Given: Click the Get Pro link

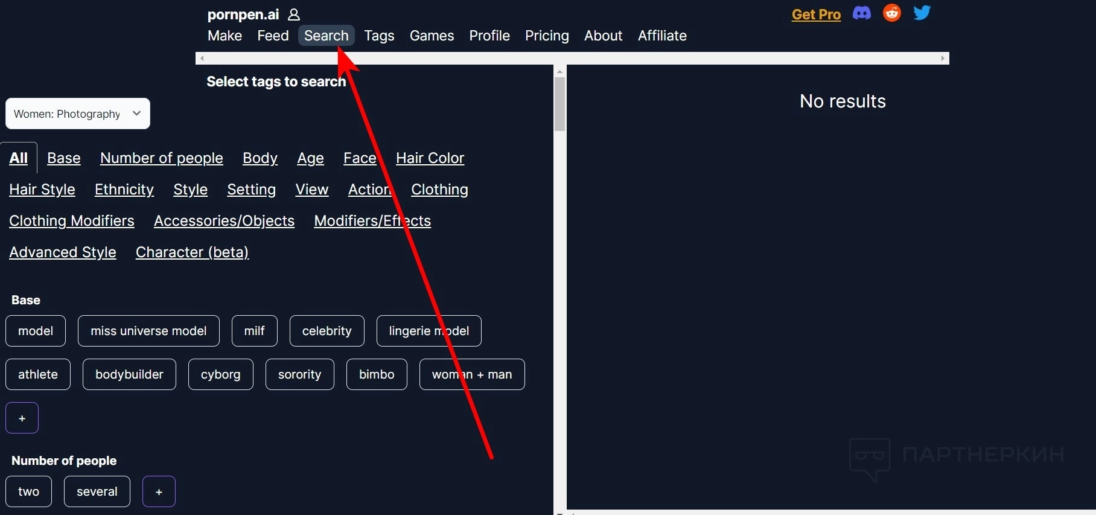Looking at the screenshot, I should (x=816, y=14).
